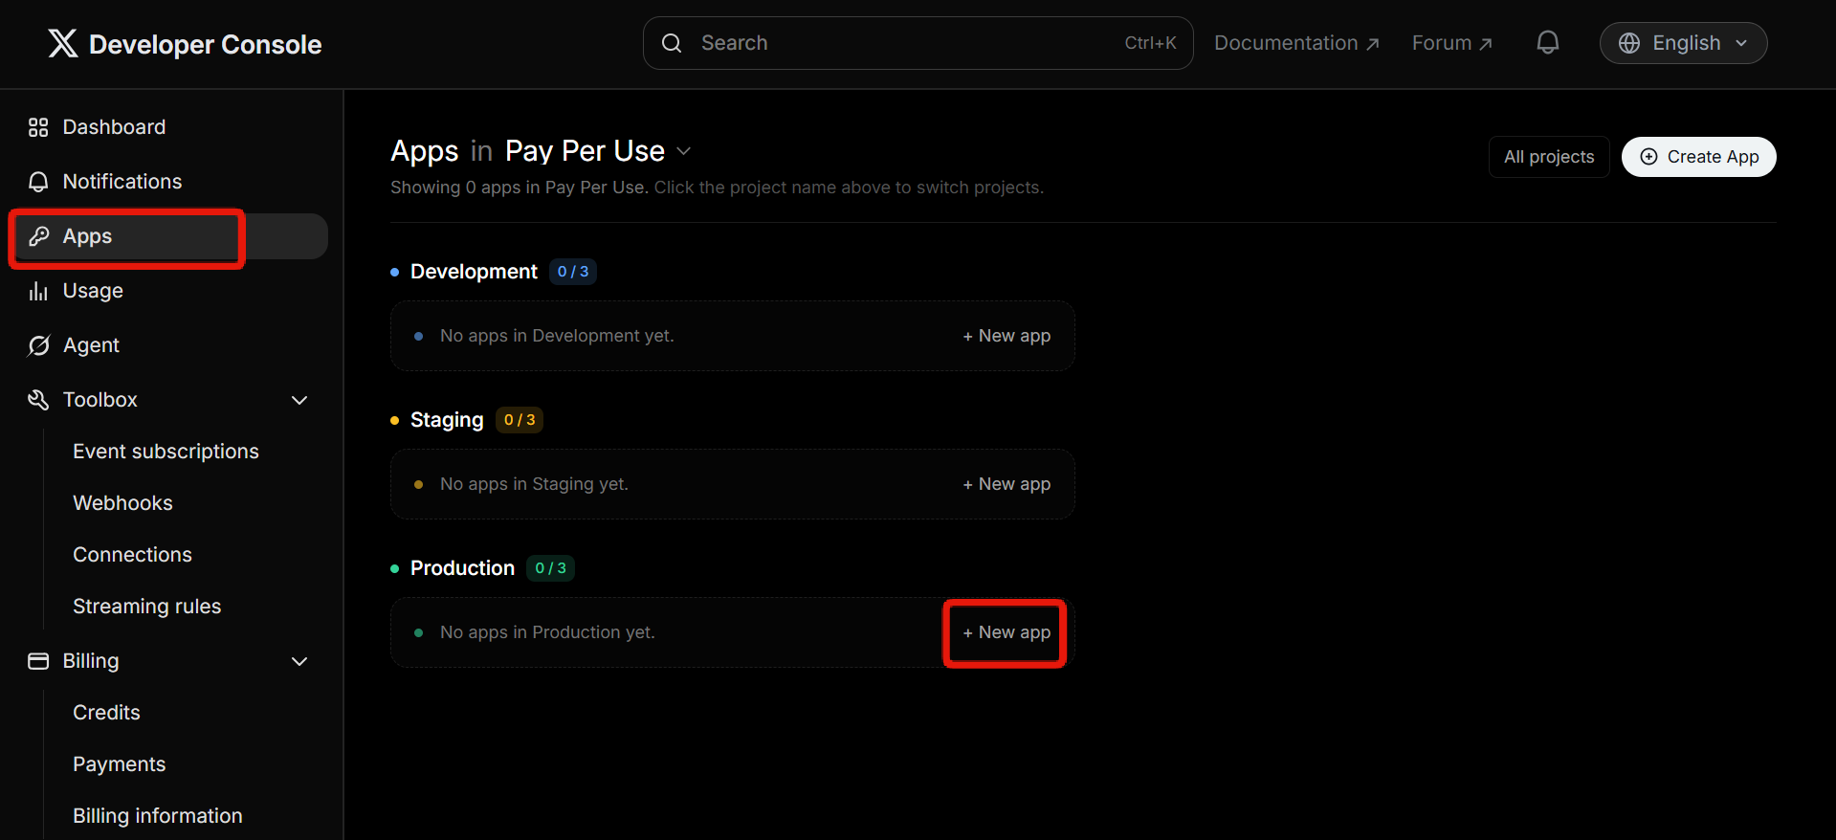
Task: Open the English language dropdown
Action: [x=1683, y=43]
